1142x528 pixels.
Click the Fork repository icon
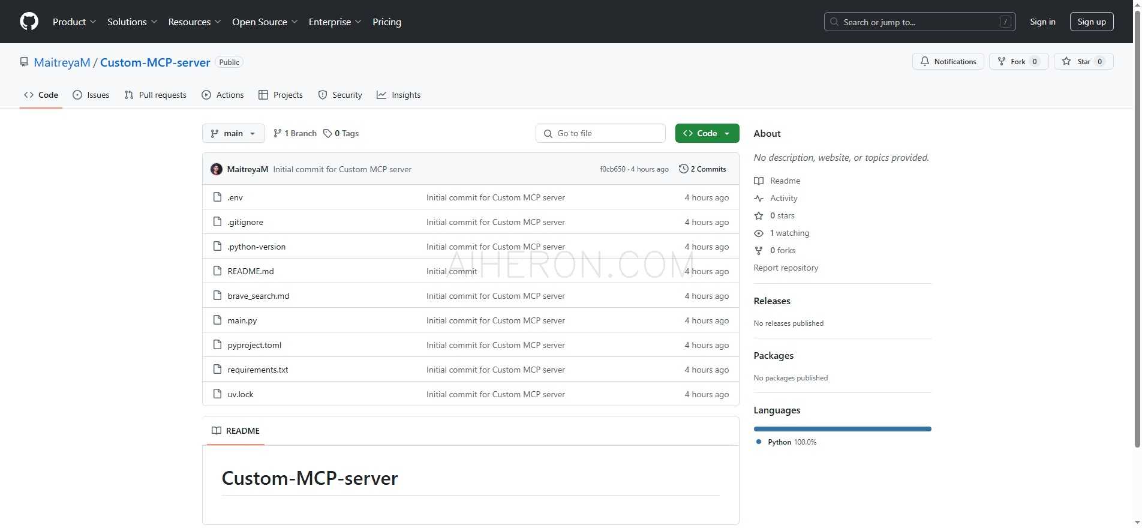point(1002,61)
